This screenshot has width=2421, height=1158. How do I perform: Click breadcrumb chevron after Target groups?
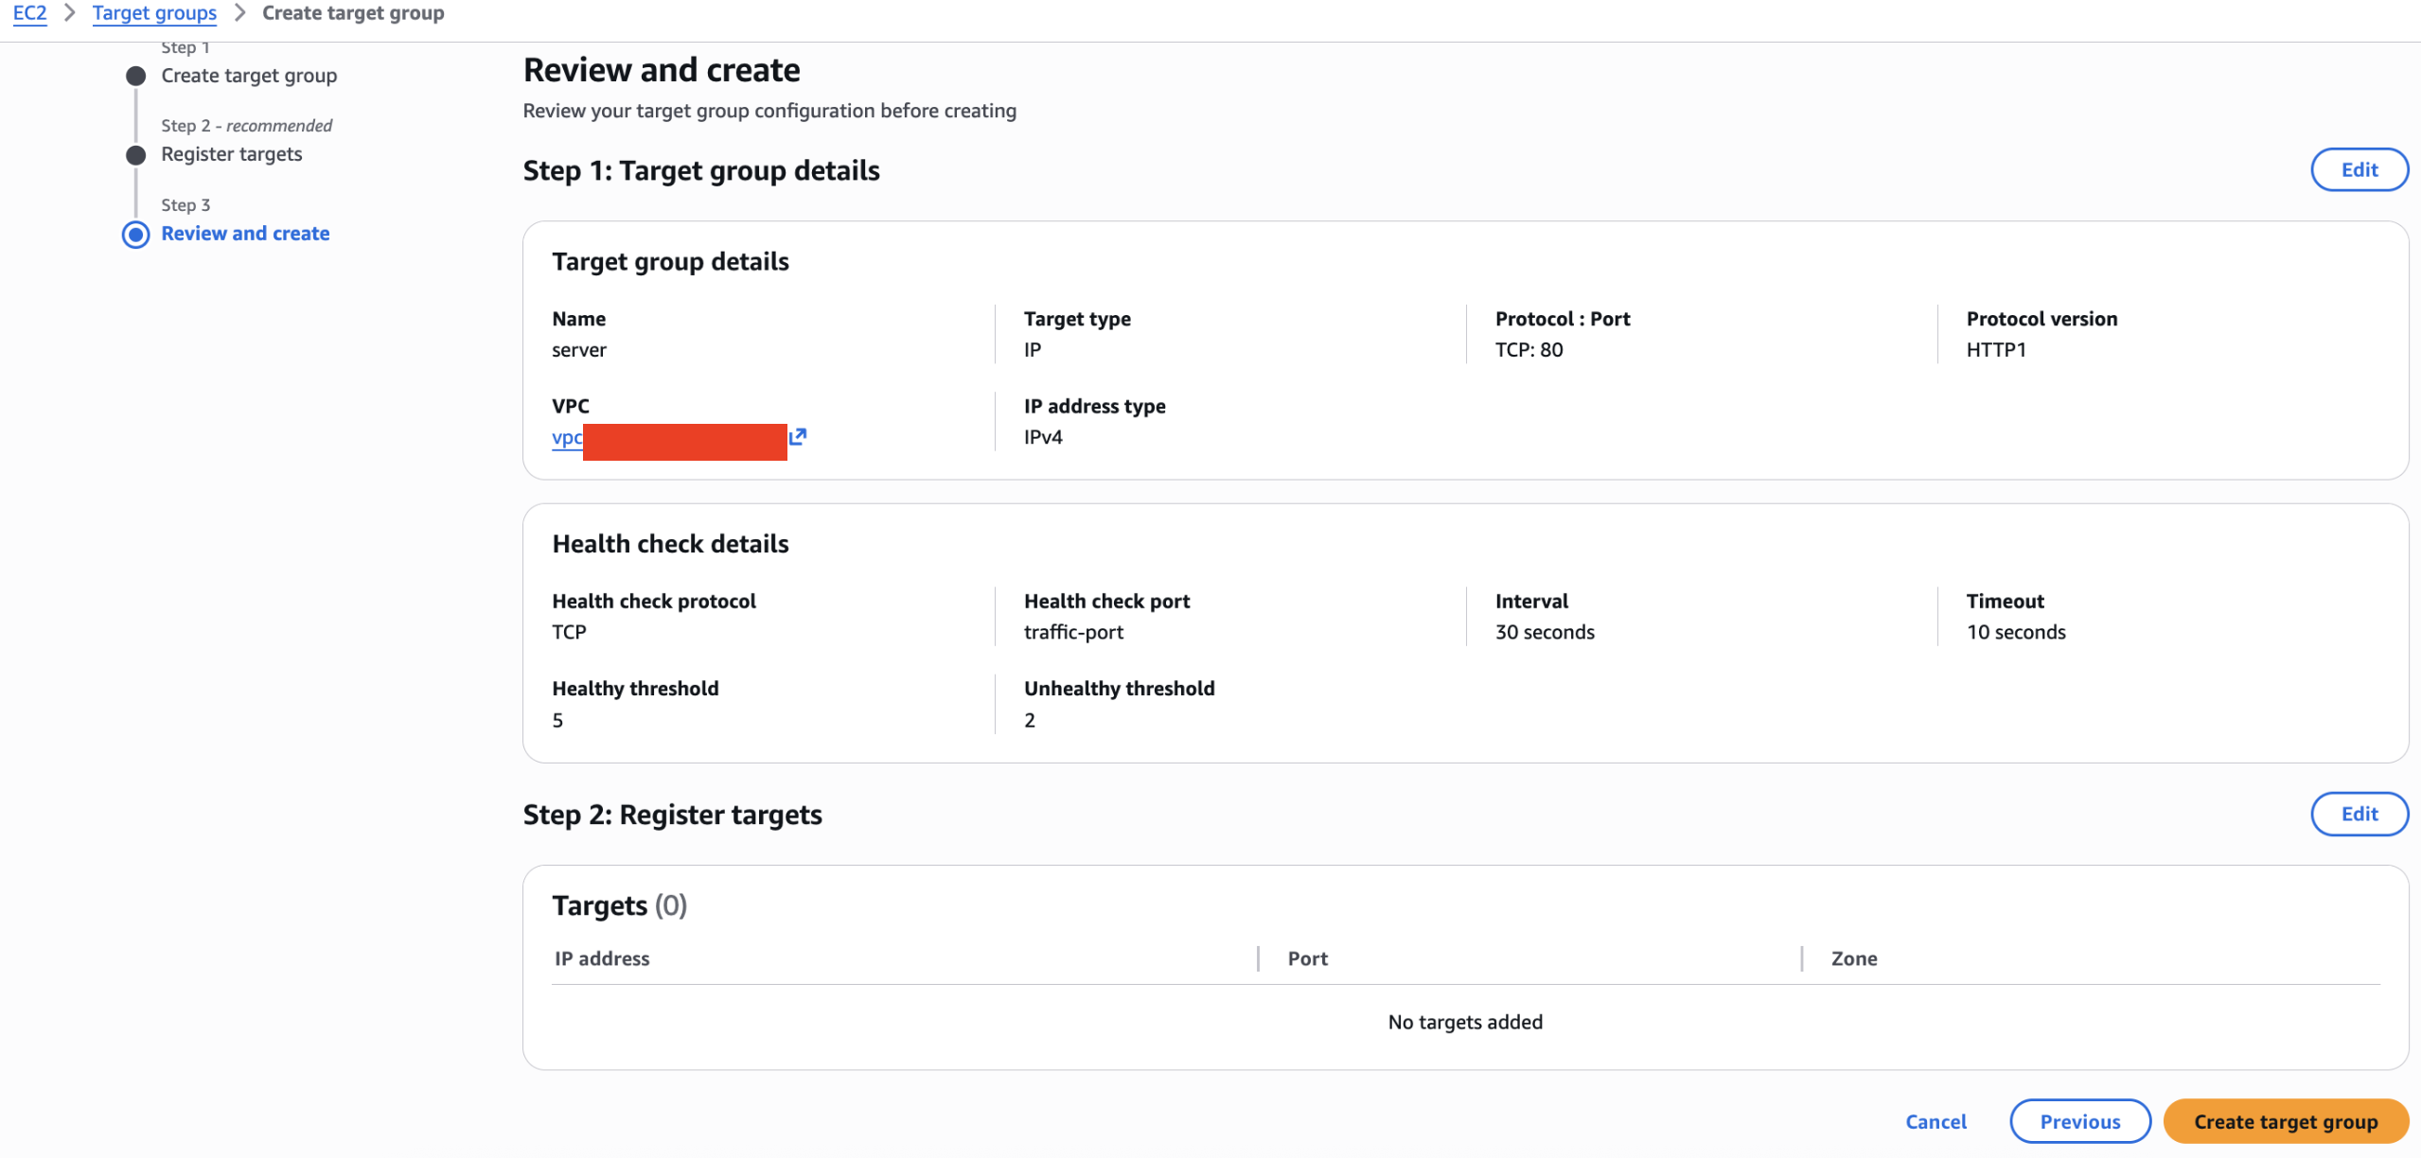point(239,13)
